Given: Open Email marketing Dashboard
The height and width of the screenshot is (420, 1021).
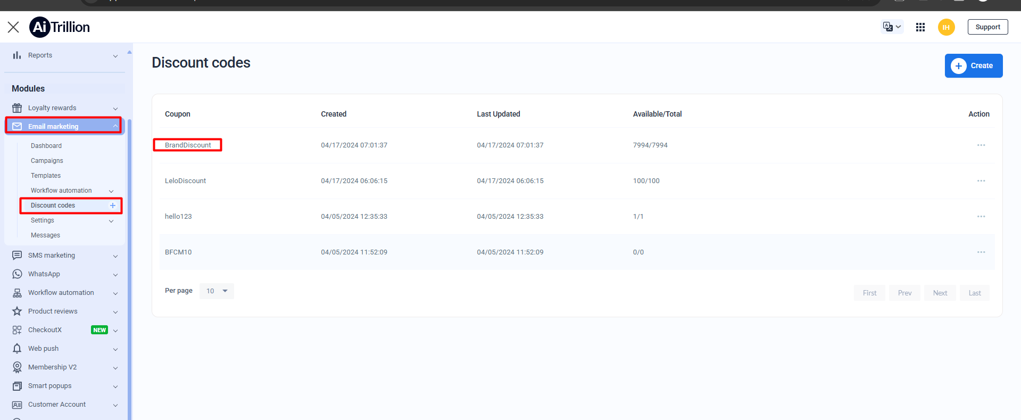Looking at the screenshot, I should tap(46, 146).
